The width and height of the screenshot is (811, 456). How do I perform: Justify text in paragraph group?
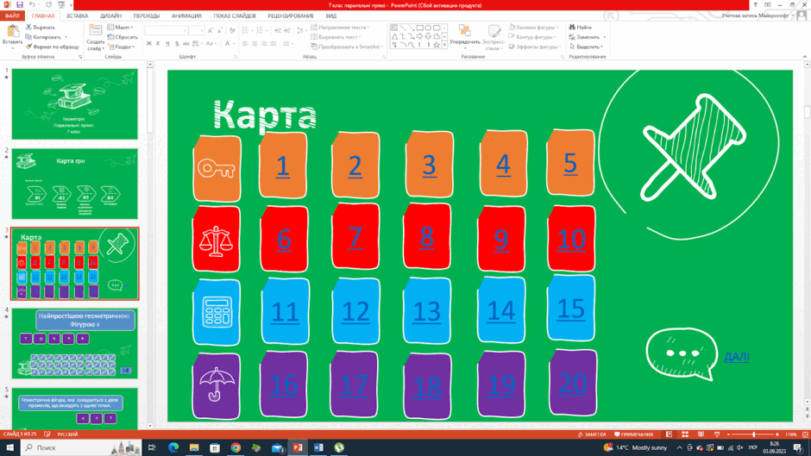[273, 44]
